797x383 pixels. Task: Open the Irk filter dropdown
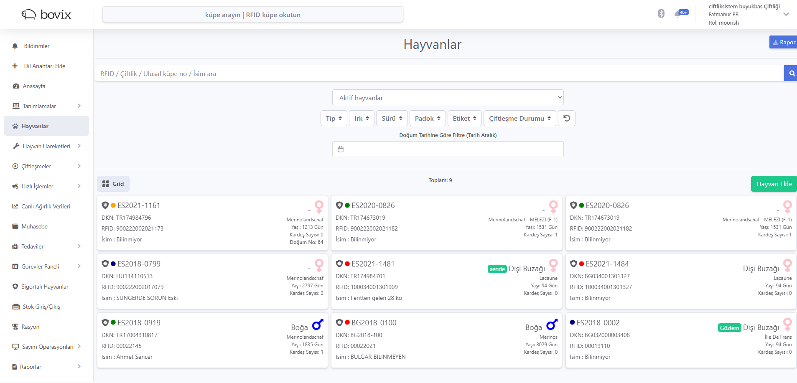[362, 118]
